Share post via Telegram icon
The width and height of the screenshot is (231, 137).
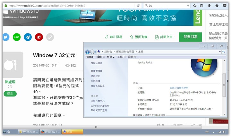(28, 37)
